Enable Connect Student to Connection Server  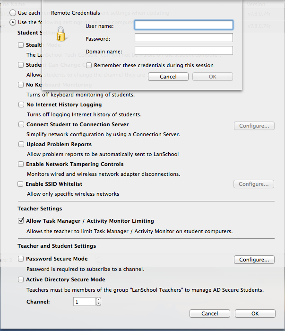tap(21, 124)
